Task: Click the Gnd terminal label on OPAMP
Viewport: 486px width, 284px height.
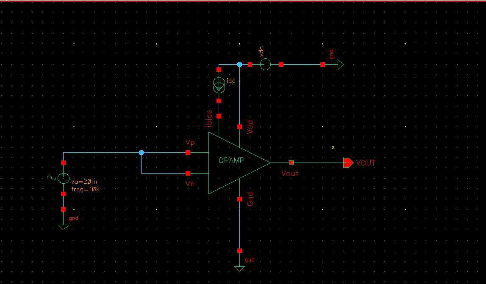Action: point(250,199)
